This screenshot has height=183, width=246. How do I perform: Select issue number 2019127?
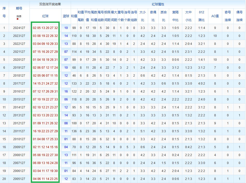tap(19, 68)
